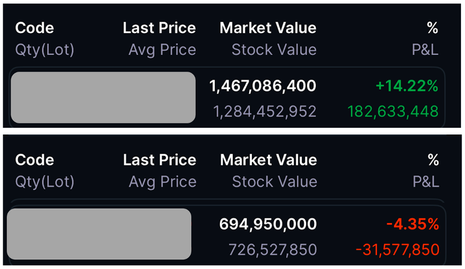Click Market Value header in the upper table
This screenshot has height=269, width=465.
[x=268, y=28]
